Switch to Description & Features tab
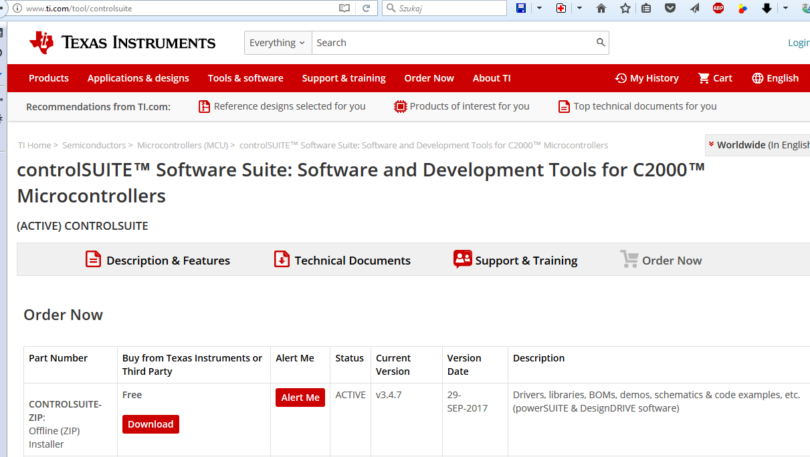The width and height of the screenshot is (810, 457). (158, 260)
